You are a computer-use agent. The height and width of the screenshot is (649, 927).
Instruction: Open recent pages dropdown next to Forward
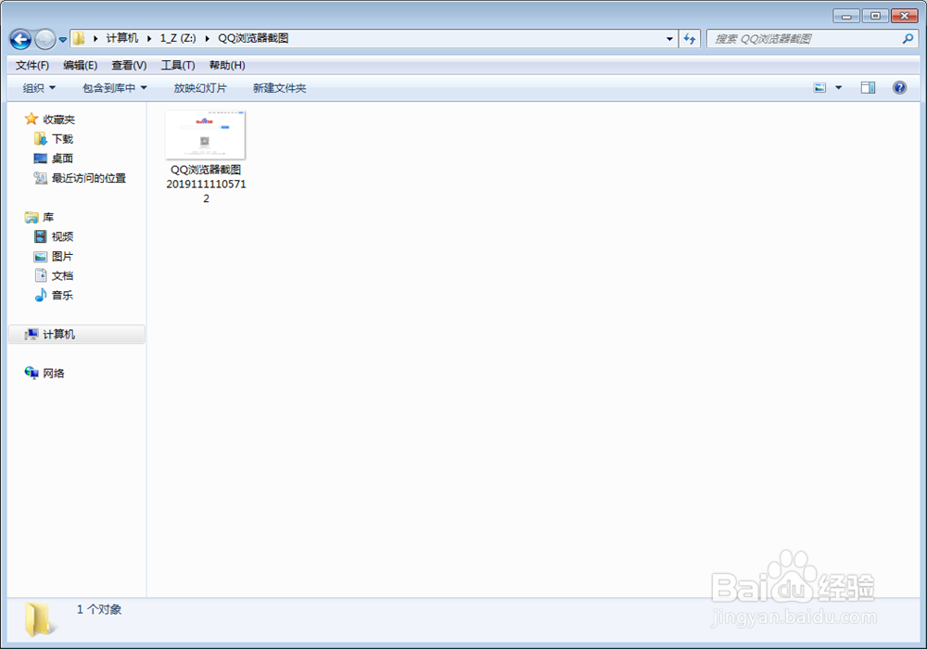pyautogui.click(x=63, y=40)
